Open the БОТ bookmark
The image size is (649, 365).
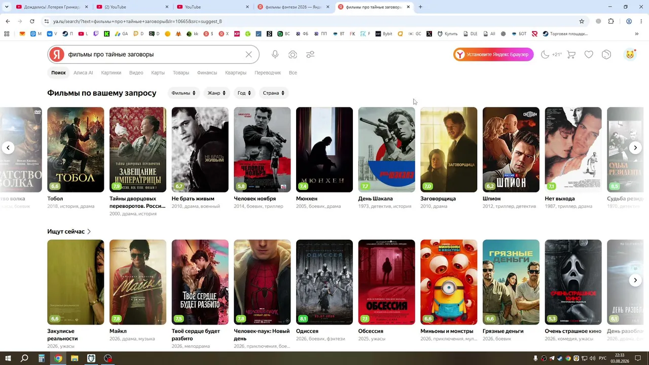tap(519, 34)
